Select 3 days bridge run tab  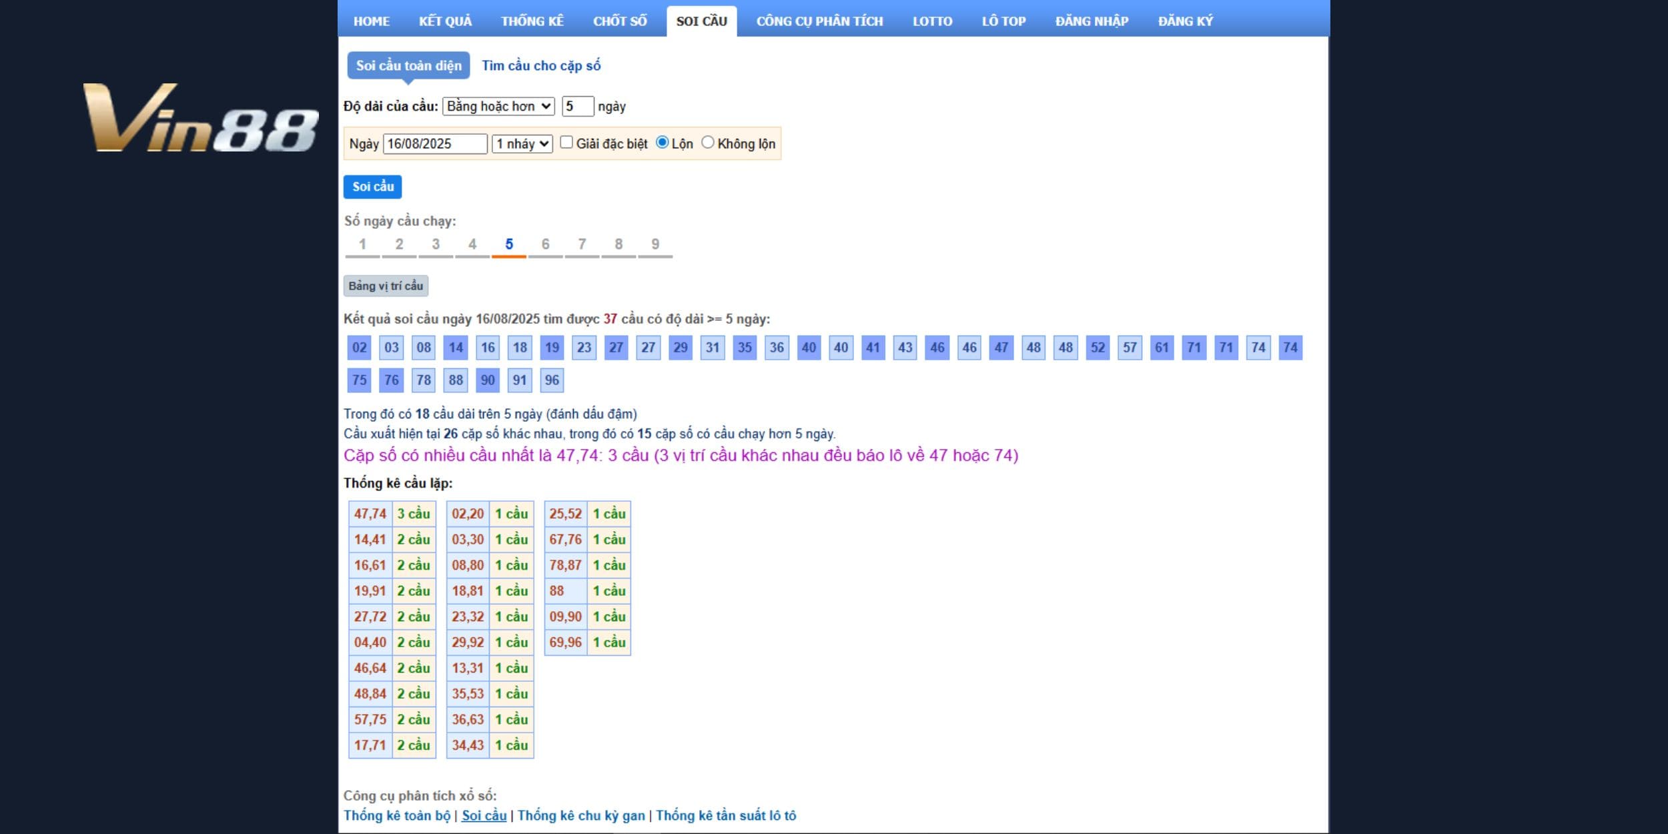[436, 245]
